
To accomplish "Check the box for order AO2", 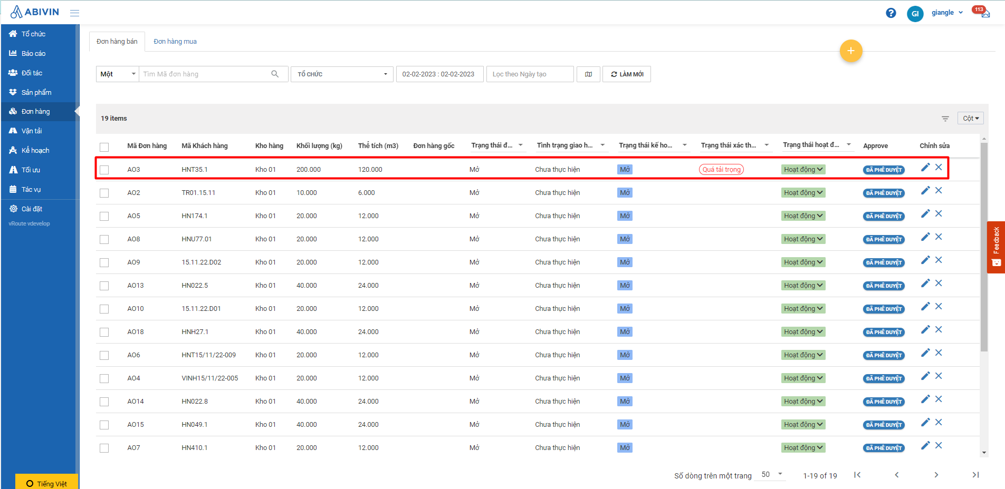I will tap(104, 193).
